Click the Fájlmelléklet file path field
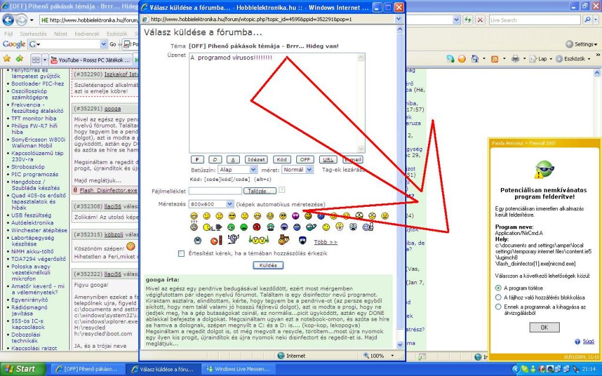602x376 pixels. tap(215, 191)
